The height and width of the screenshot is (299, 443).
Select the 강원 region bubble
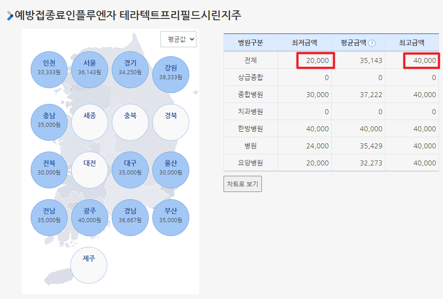pyautogui.click(x=171, y=74)
